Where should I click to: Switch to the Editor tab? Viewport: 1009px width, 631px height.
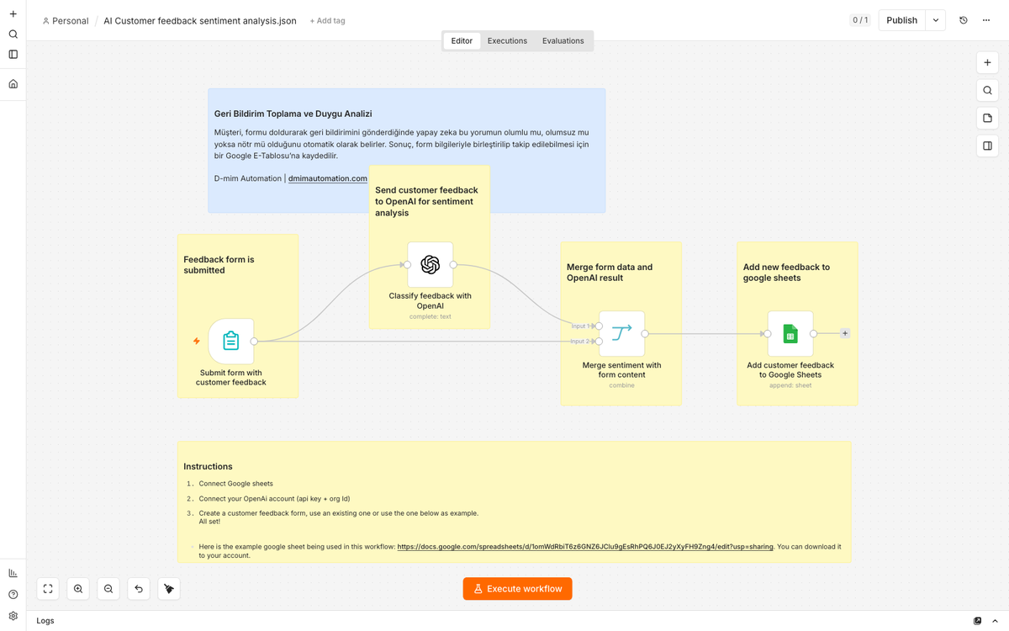[462, 40]
